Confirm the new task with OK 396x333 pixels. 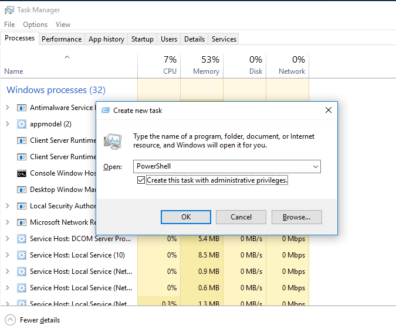pyautogui.click(x=186, y=217)
